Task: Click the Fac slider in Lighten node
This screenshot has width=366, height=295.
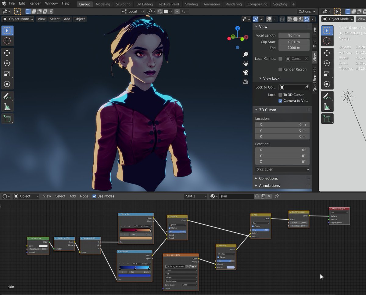Action: 177,231
